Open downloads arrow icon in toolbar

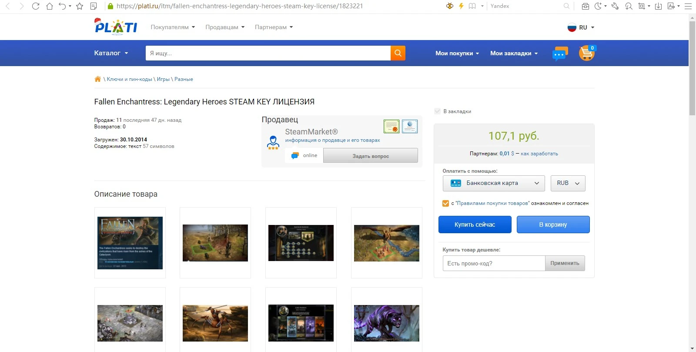point(658,6)
